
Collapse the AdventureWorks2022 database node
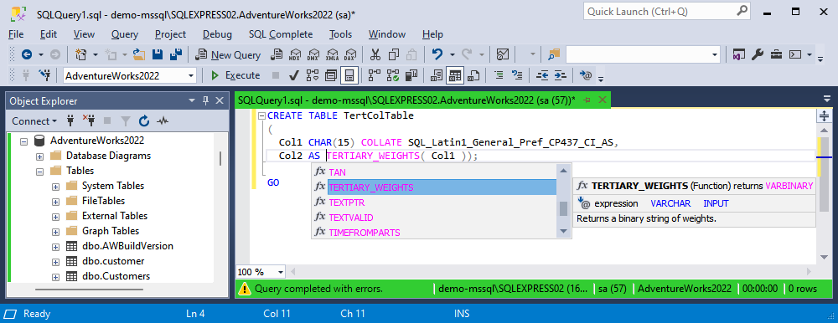(x=23, y=141)
